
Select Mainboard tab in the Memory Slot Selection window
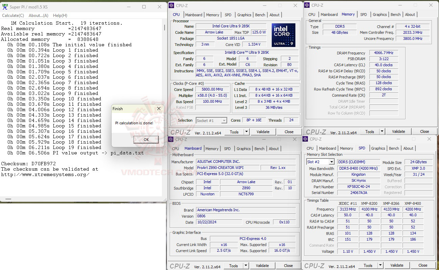tap(327, 148)
